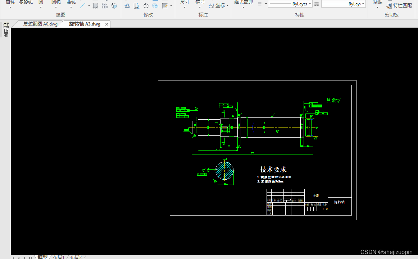Click the stretch icon in 修改 panel
The height and width of the screenshot is (259, 418).
[136, 6]
